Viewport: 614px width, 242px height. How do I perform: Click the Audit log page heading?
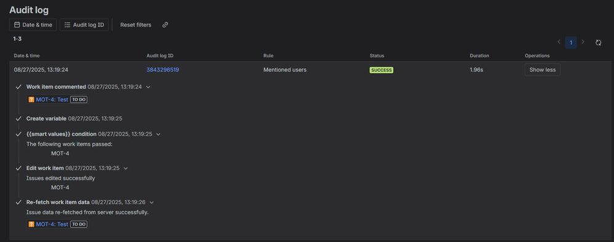point(29,10)
